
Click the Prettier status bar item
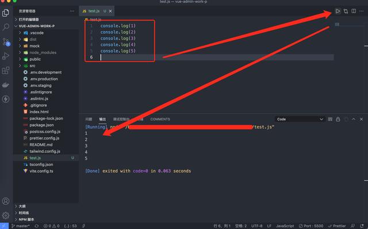coord(337,226)
